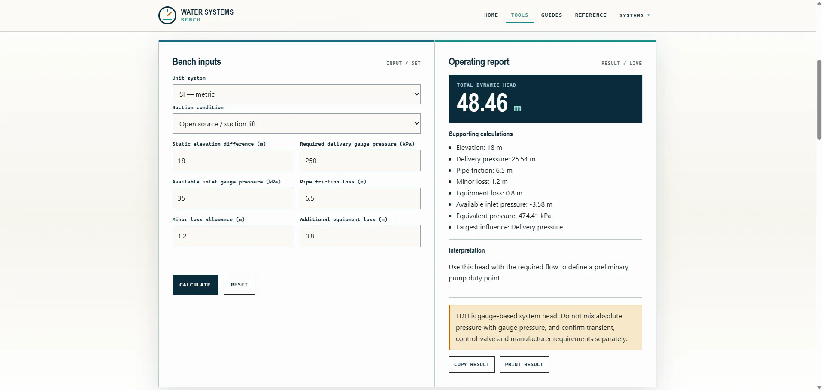Click the Supporting calculations heading
The image size is (822, 390).
click(481, 134)
